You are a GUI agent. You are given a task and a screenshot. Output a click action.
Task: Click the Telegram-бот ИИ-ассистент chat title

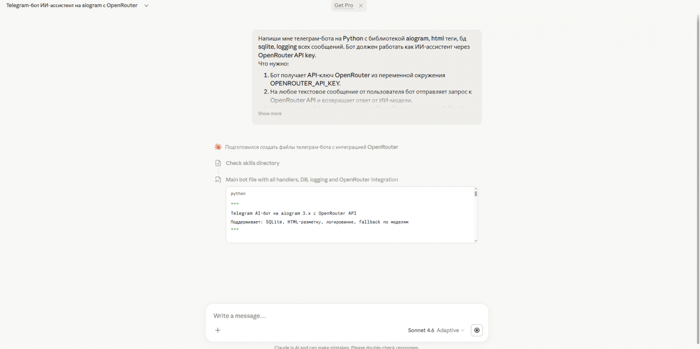[x=72, y=5]
